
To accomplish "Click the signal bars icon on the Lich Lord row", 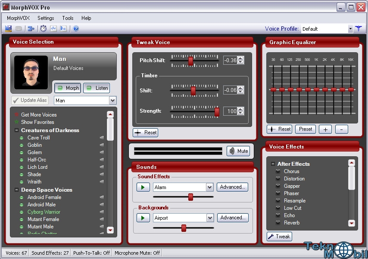I will pyautogui.click(x=102, y=167).
